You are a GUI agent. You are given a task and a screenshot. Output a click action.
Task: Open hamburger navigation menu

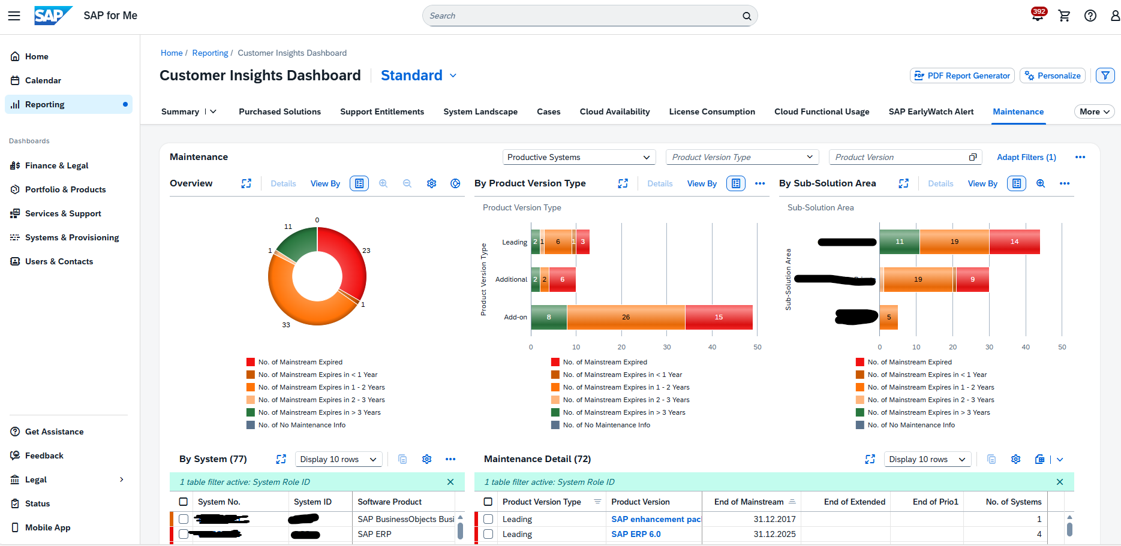pyautogui.click(x=14, y=16)
